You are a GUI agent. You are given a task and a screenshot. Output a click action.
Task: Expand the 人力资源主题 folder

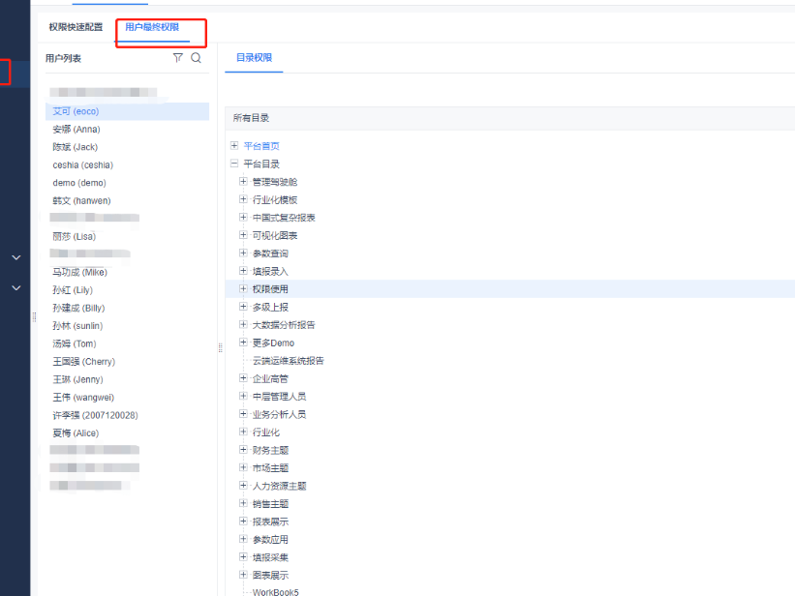pyautogui.click(x=243, y=485)
